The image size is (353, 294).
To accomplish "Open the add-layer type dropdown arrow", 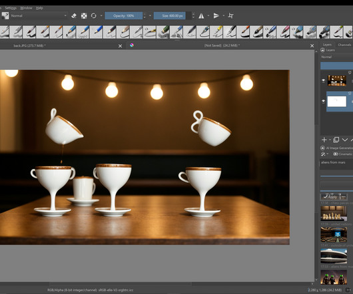I will pos(330,140).
